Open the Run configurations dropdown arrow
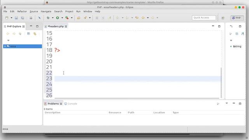The image size is (249, 140). click(x=62, y=18)
